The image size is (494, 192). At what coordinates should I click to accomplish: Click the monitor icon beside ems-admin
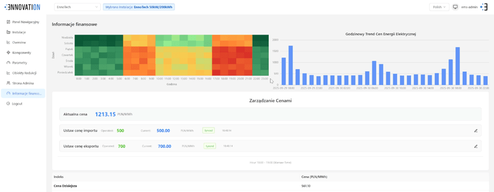point(455,7)
